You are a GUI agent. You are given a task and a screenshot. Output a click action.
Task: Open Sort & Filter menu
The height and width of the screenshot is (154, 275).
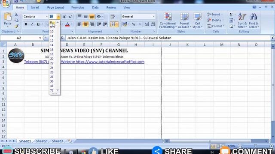tap(242, 21)
